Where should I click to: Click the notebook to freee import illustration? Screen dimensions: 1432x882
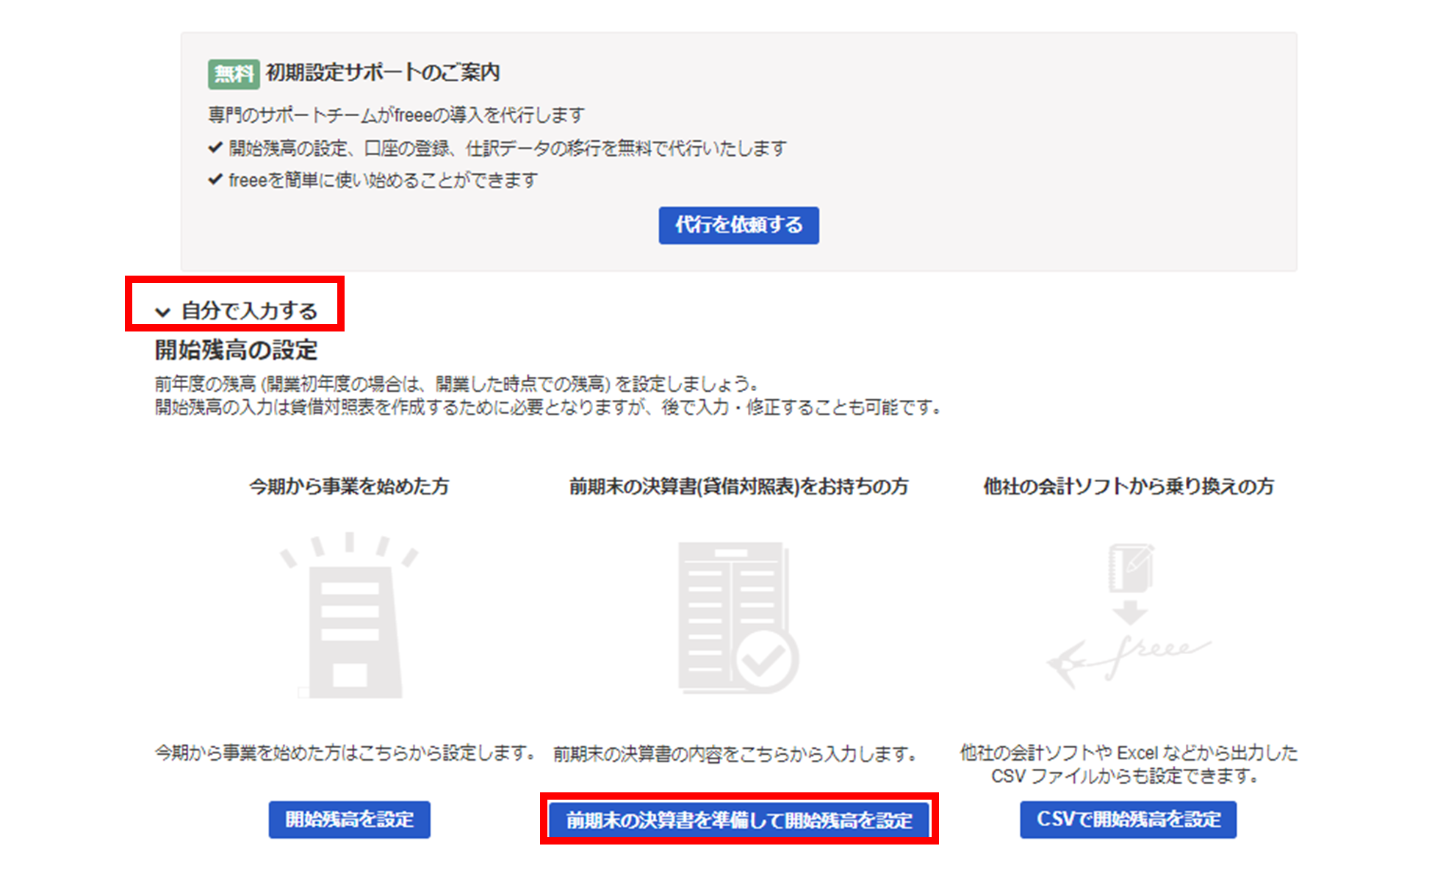1129,616
